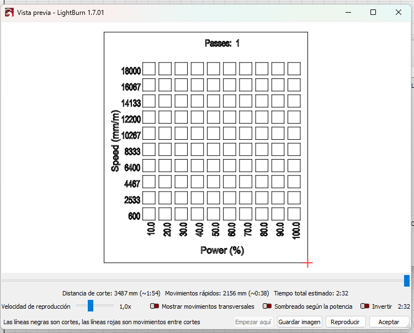Click the 80.0 power column label
This screenshot has height=333, width=414.
(264, 229)
